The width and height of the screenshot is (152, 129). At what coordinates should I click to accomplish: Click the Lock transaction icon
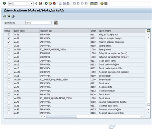coord(4,16)
